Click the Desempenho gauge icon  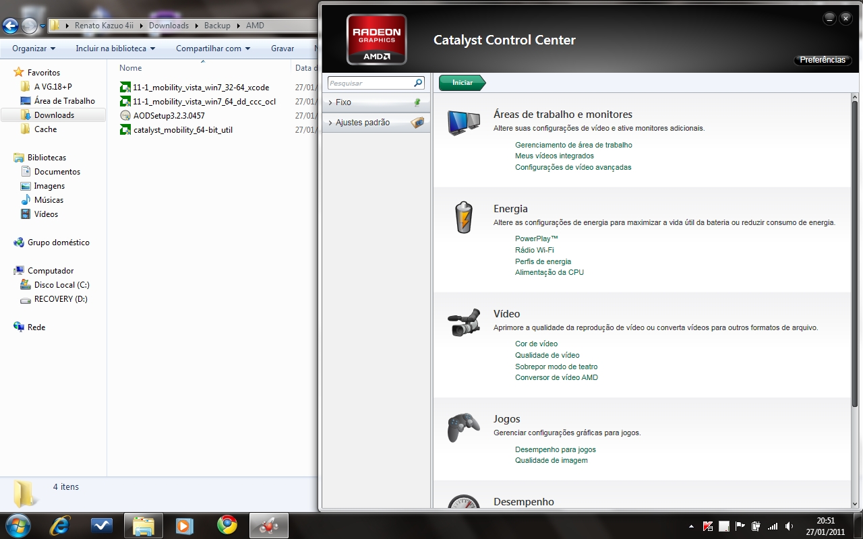[464, 502]
